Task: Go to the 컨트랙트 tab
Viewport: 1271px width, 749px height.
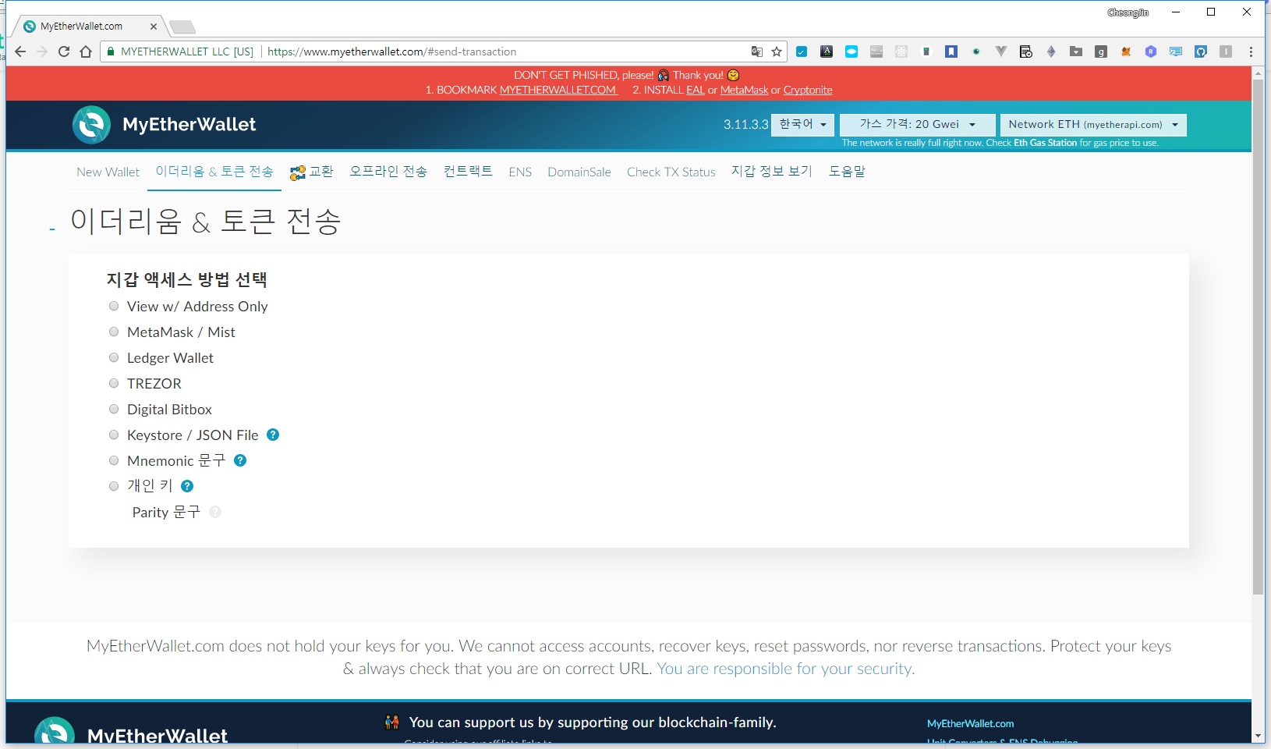Action: pos(468,172)
